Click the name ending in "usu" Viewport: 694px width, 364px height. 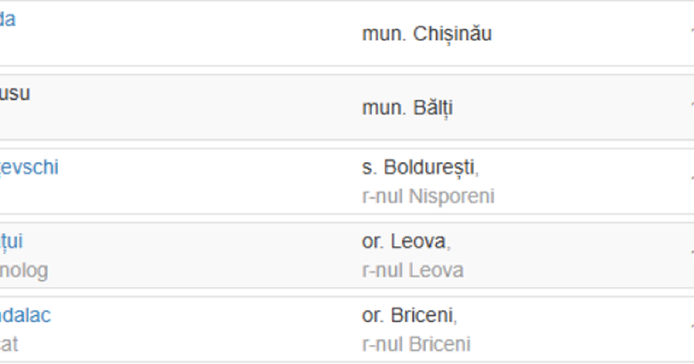15,93
